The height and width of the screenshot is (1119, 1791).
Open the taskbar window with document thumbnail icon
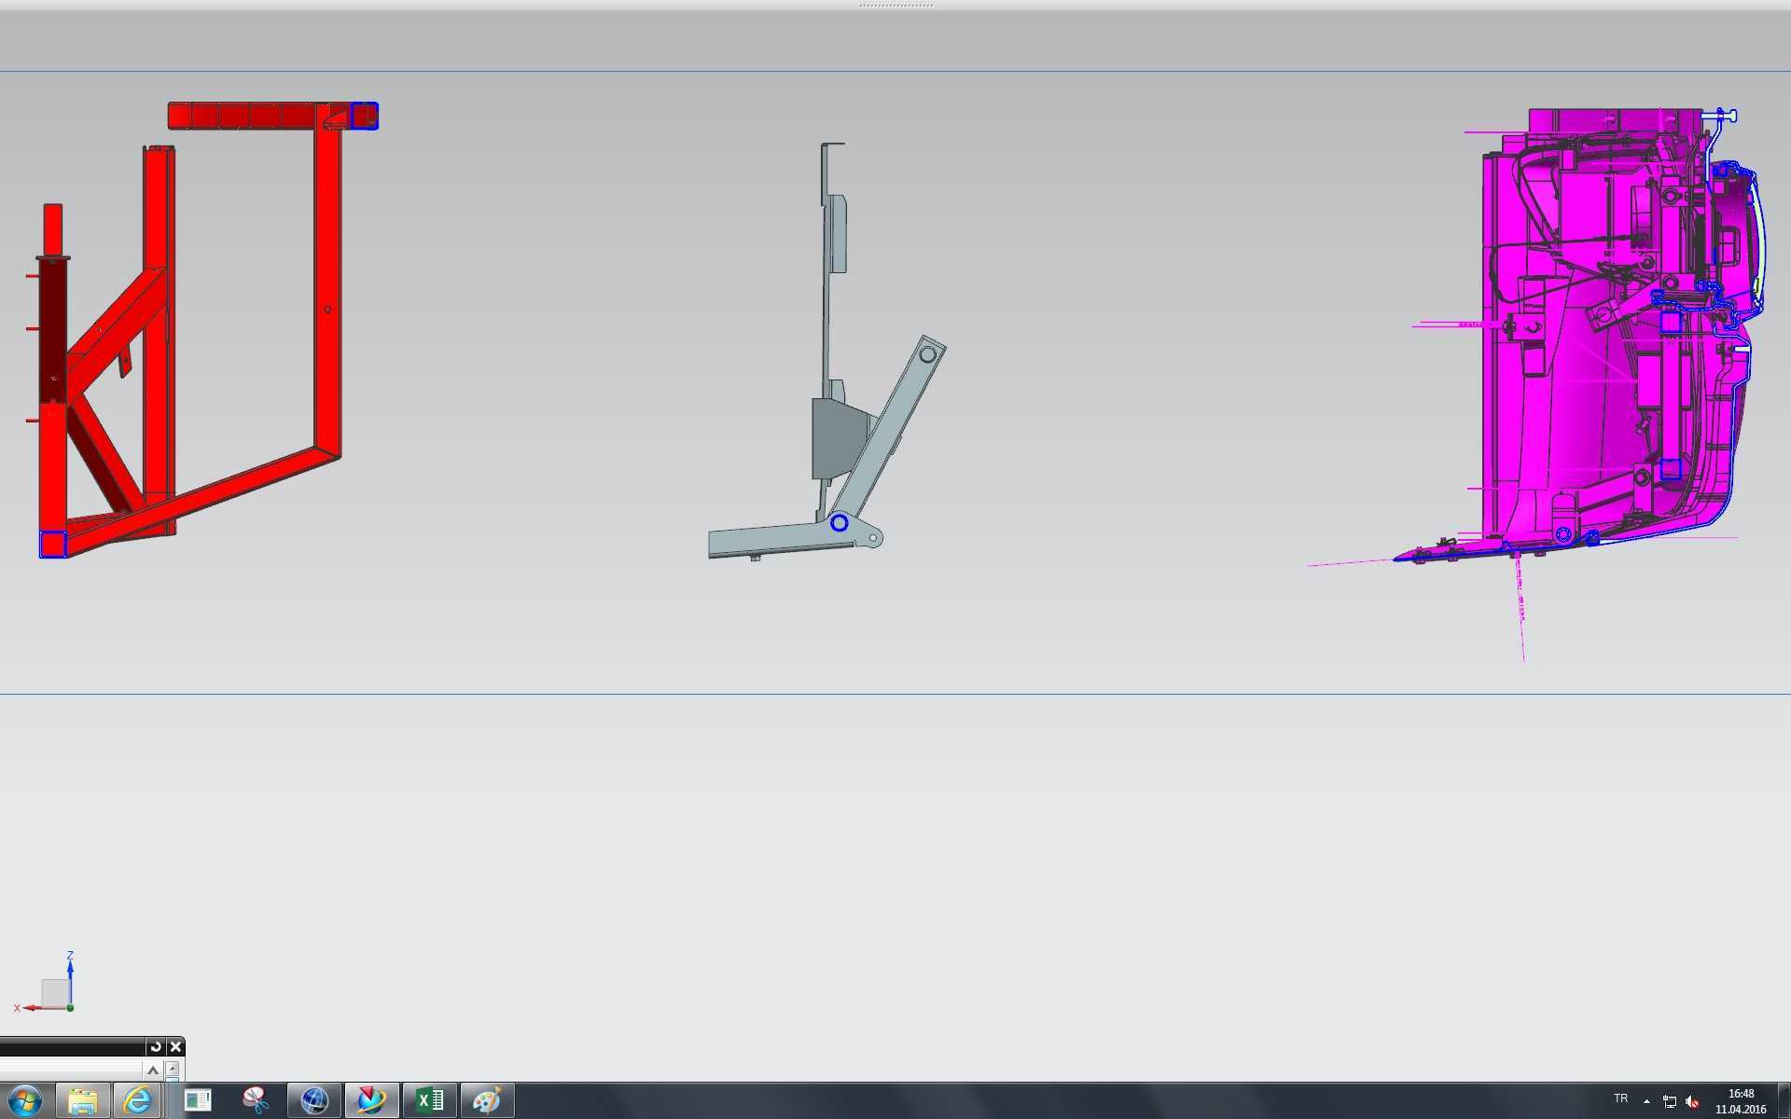pos(198,1101)
